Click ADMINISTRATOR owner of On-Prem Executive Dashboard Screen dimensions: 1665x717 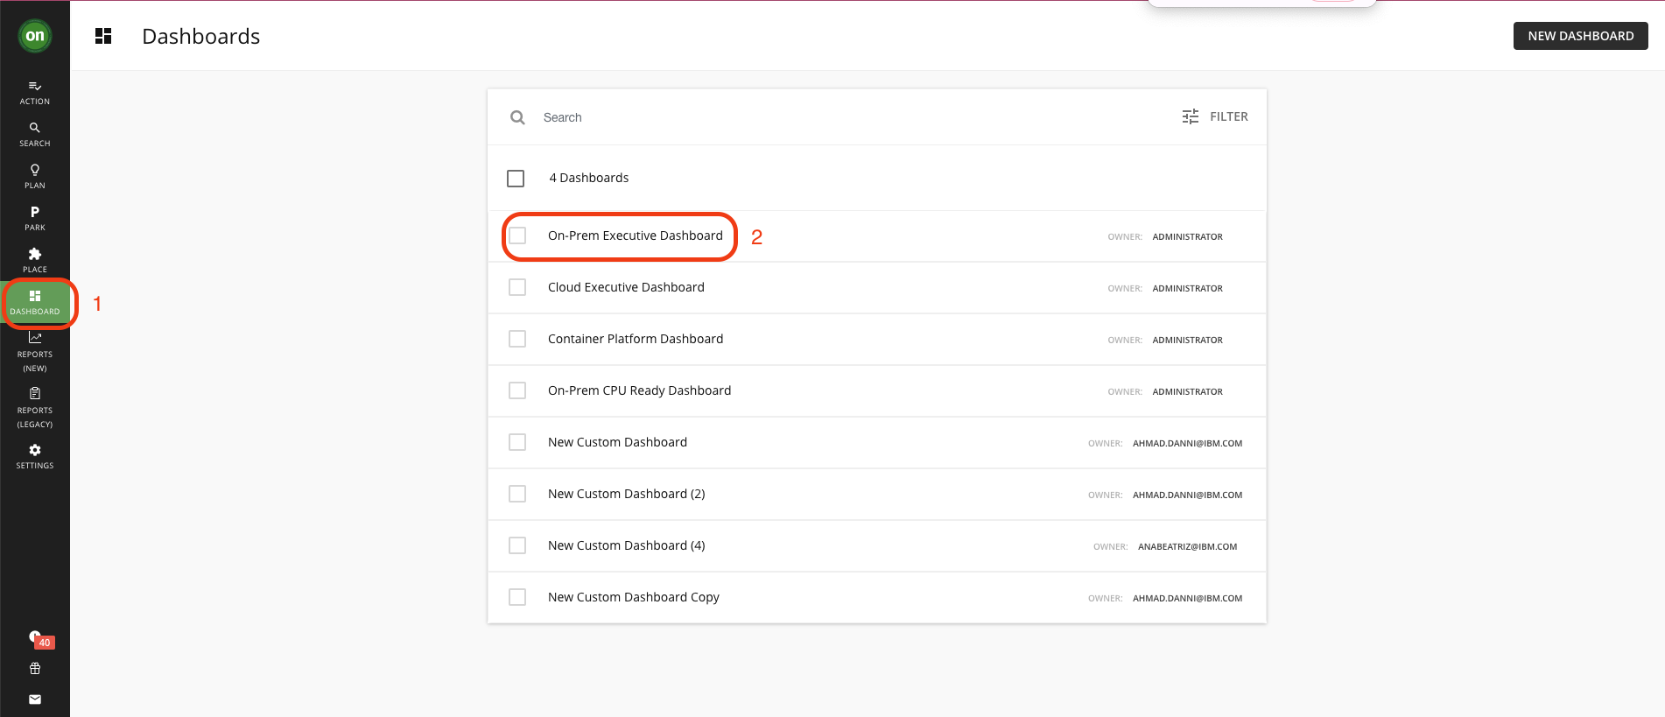(x=1187, y=236)
